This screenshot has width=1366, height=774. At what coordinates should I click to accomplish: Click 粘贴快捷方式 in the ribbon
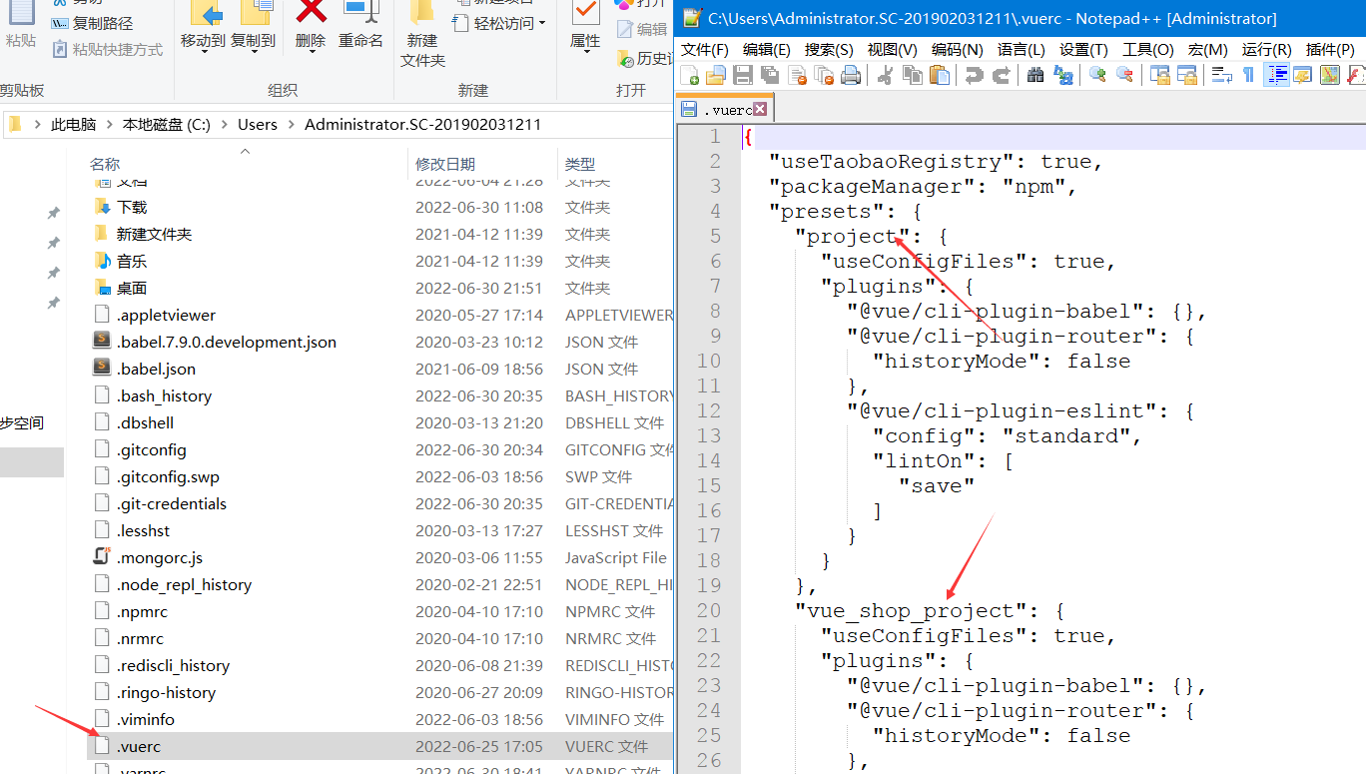click(107, 49)
